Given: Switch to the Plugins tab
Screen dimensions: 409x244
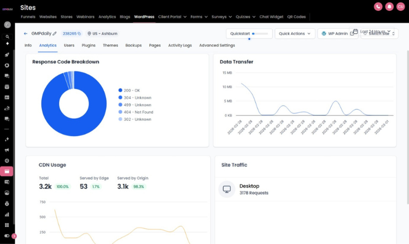Looking at the screenshot, I should (x=89, y=46).
